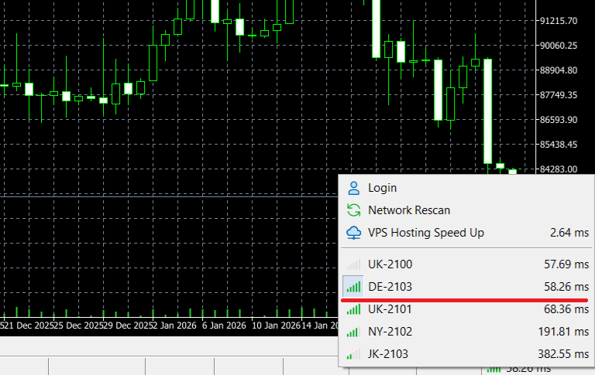Click the 29 Dec 2025 date label

coord(129,326)
